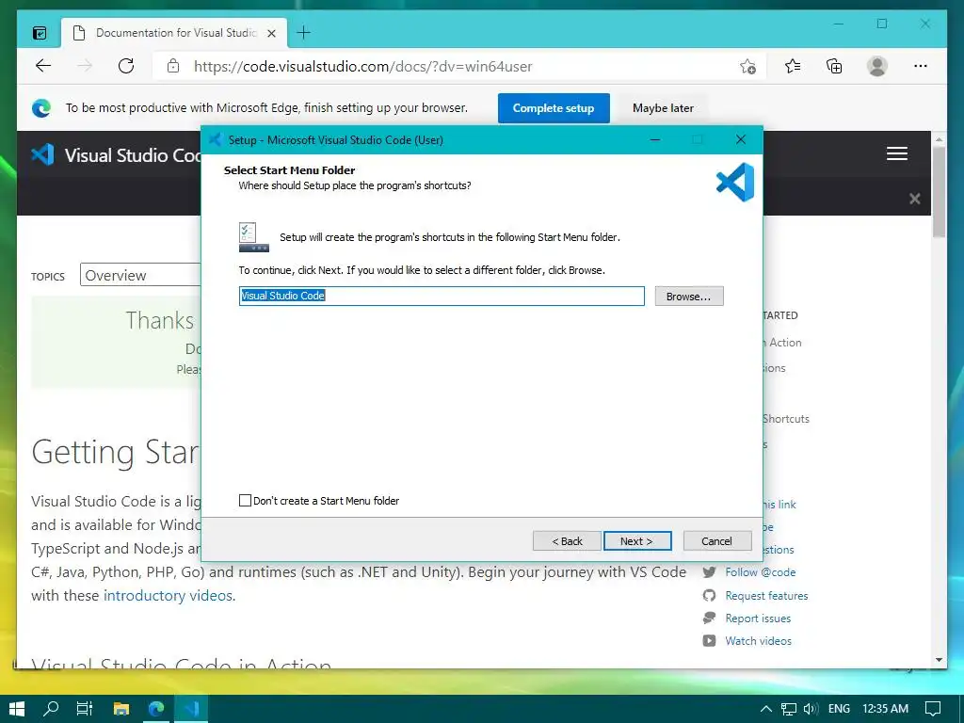This screenshot has height=723, width=964.
Task: Click Watch videos link
Action: [x=758, y=641]
